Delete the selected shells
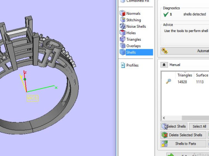This screenshot has height=156, width=209. 183,135
